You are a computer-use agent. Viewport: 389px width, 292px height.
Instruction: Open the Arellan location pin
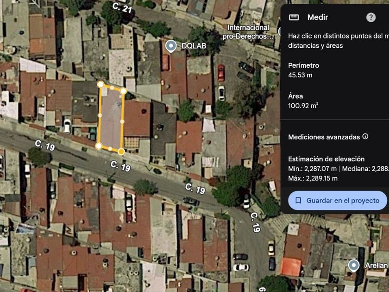click(x=353, y=266)
